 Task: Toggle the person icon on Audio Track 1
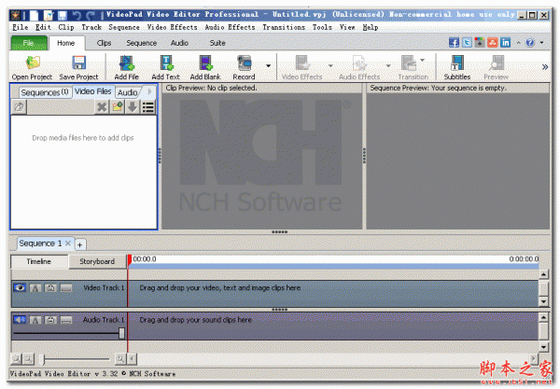coord(35,320)
